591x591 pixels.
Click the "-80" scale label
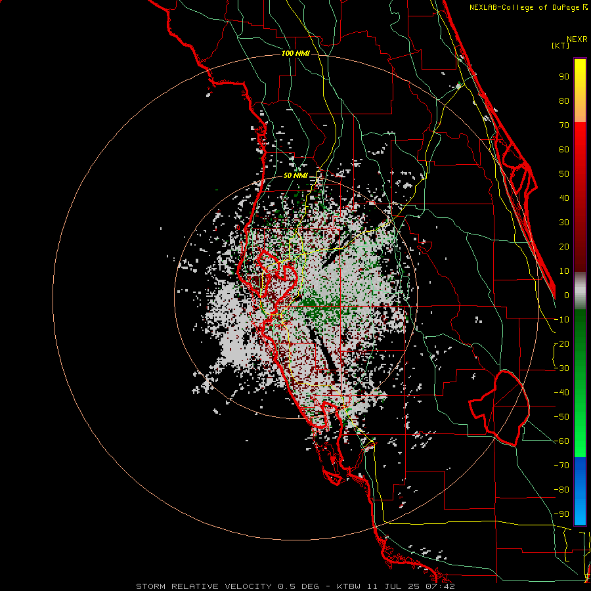coord(561,490)
